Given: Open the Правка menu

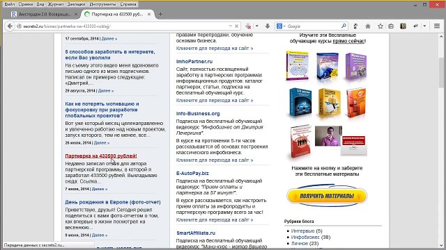Looking at the screenshot, I should point(26,4).
